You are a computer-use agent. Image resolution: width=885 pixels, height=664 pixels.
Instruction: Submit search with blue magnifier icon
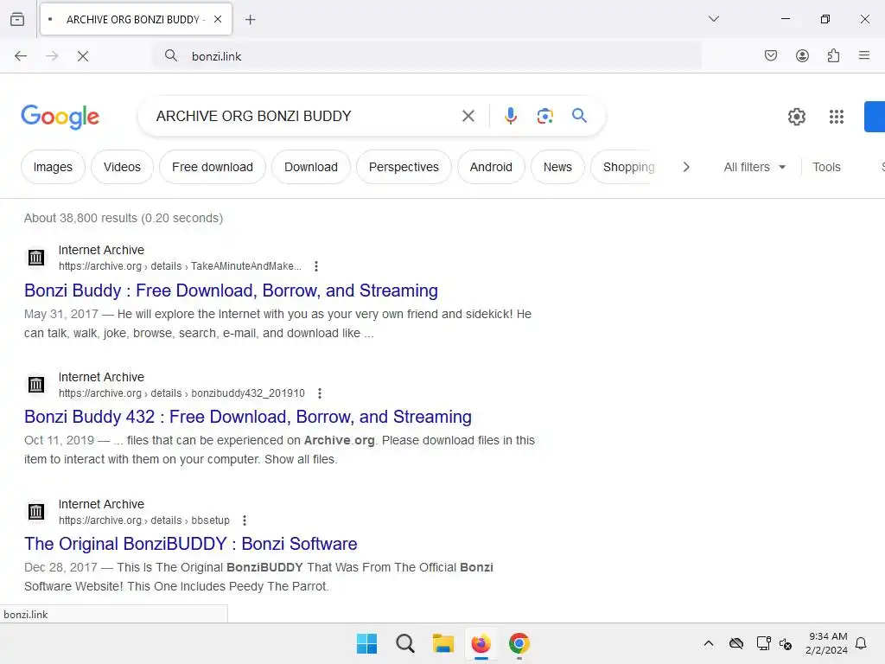pyautogui.click(x=579, y=116)
